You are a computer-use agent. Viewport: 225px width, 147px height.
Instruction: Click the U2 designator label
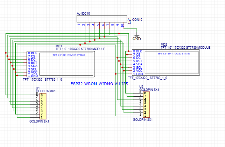(141, 87)
